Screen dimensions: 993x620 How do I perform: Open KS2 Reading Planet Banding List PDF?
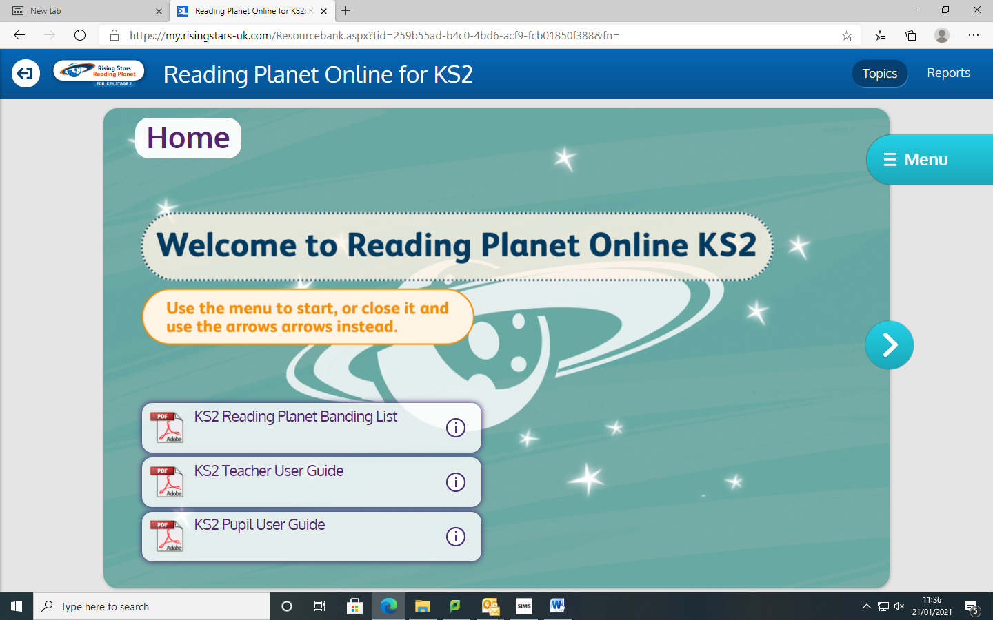click(x=312, y=428)
